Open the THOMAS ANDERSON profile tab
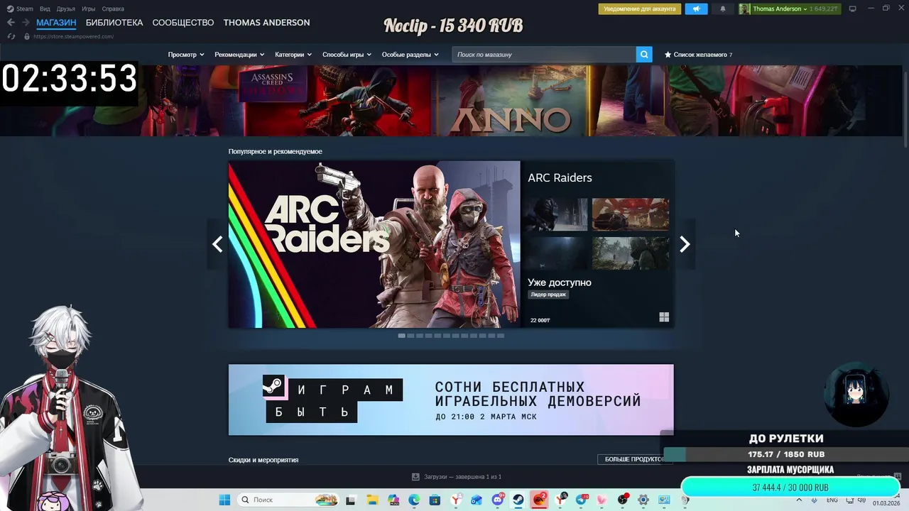This screenshot has width=909, height=511. (266, 23)
